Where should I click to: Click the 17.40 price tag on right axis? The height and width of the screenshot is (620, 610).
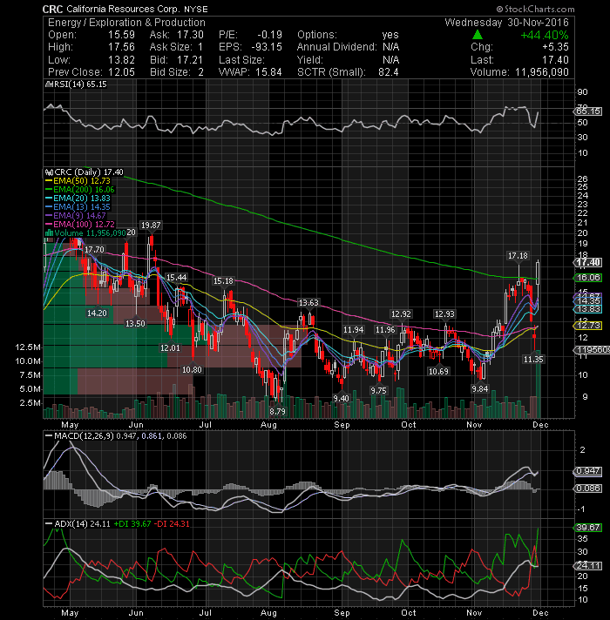[588, 263]
